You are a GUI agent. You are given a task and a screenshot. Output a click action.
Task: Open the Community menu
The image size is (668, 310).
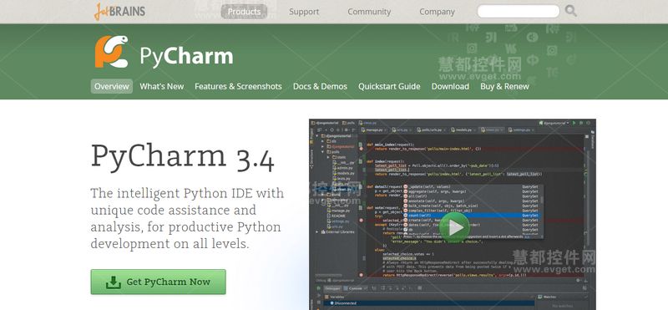click(369, 12)
